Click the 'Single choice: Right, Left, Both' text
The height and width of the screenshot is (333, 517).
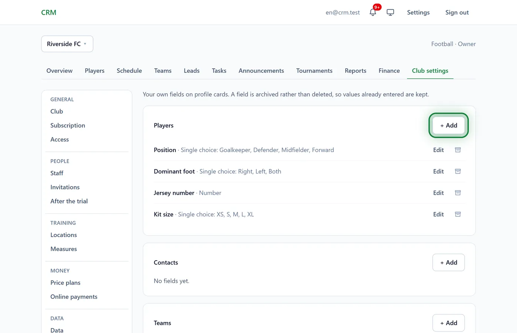240,171
